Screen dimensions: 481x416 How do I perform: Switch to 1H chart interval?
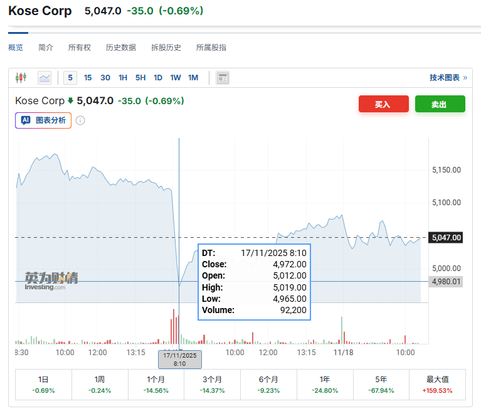pyautogui.click(x=123, y=78)
